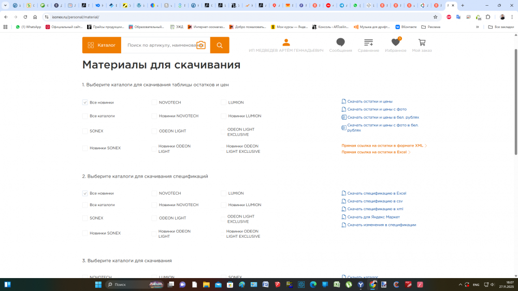Open the user profile icon
The image size is (518, 291).
(x=286, y=42)
